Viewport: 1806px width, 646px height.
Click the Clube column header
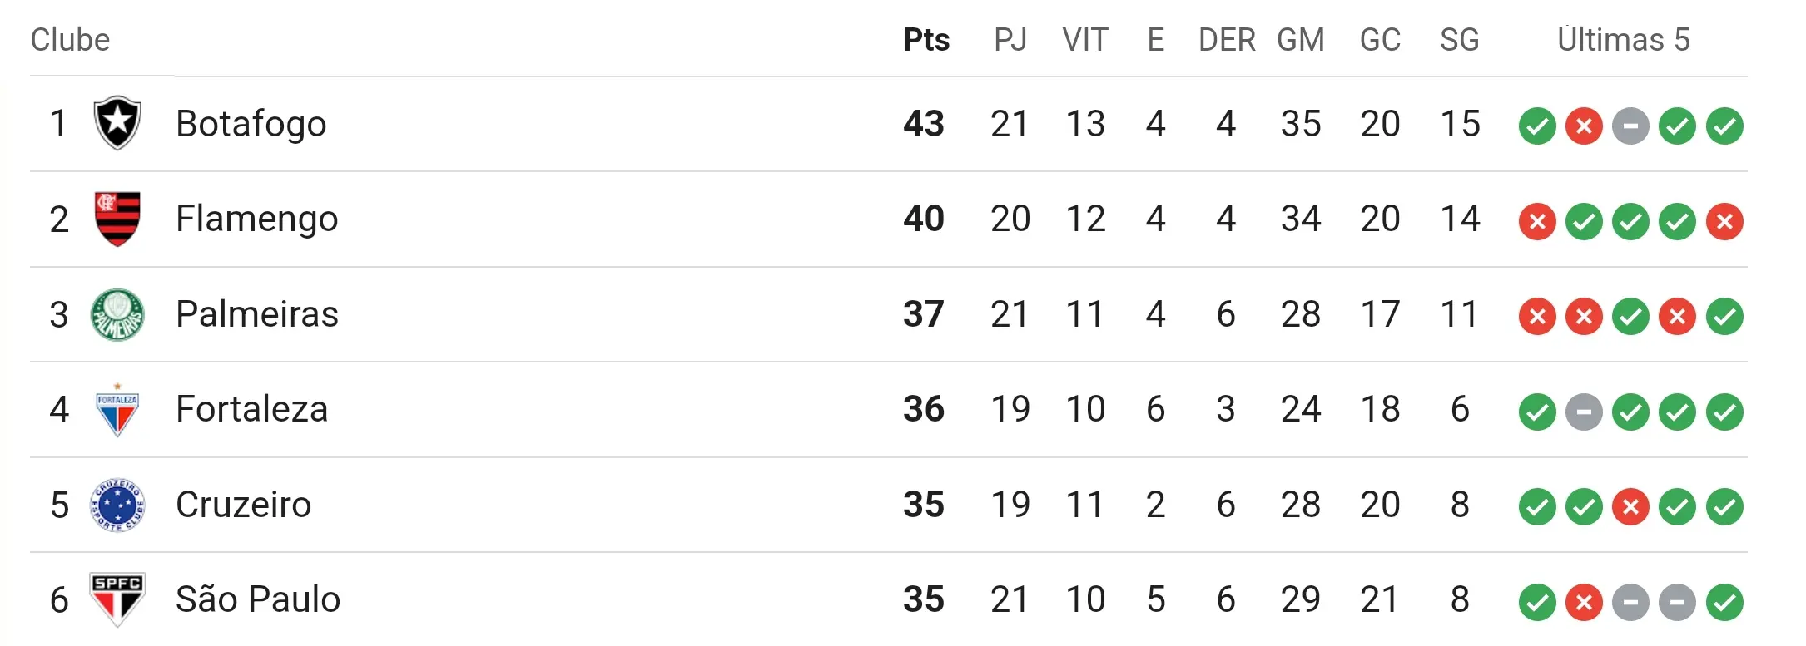pos(71,40)
